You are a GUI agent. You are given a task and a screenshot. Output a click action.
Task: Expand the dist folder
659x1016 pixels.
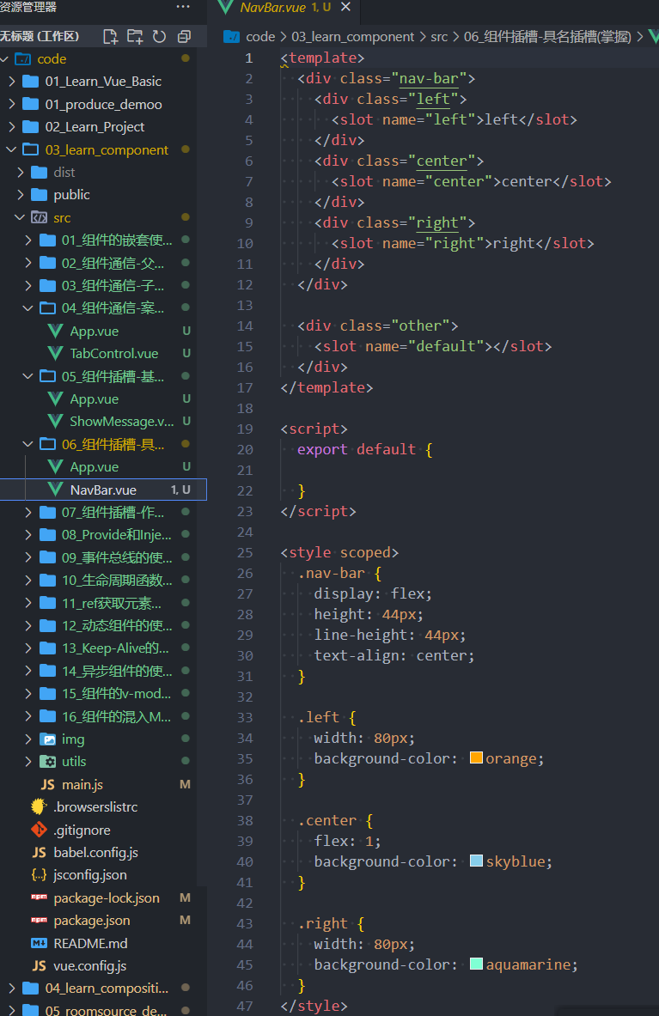(20, 172)
